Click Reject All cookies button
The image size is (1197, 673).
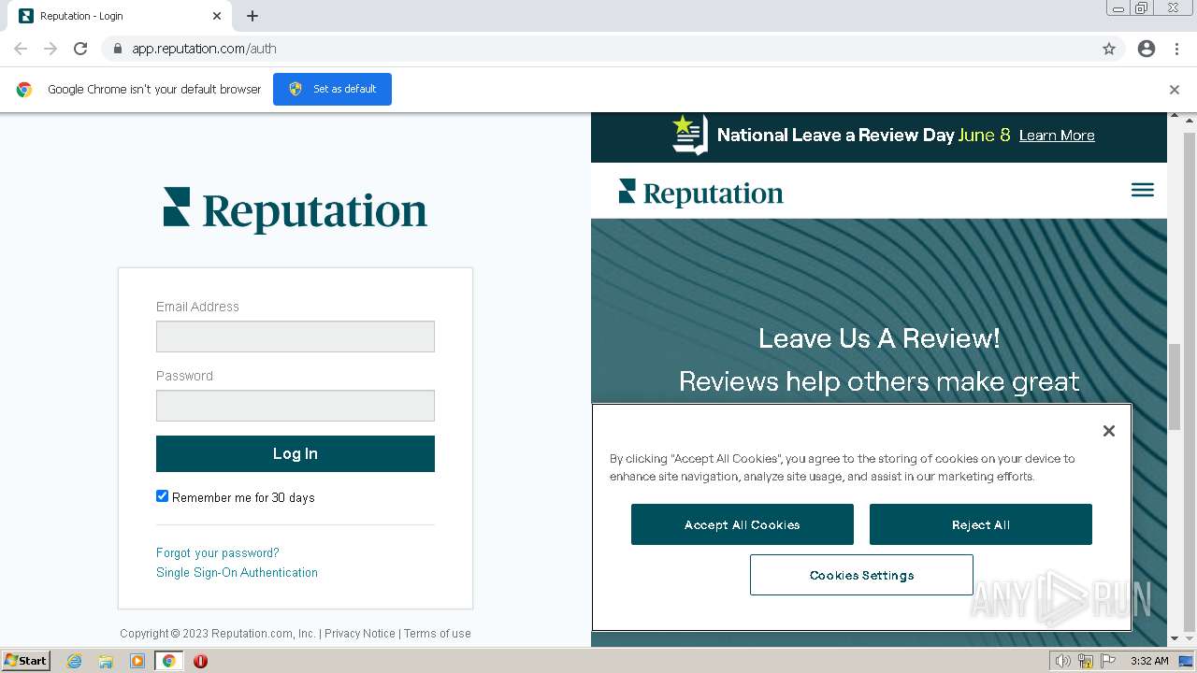coord(981,524)
